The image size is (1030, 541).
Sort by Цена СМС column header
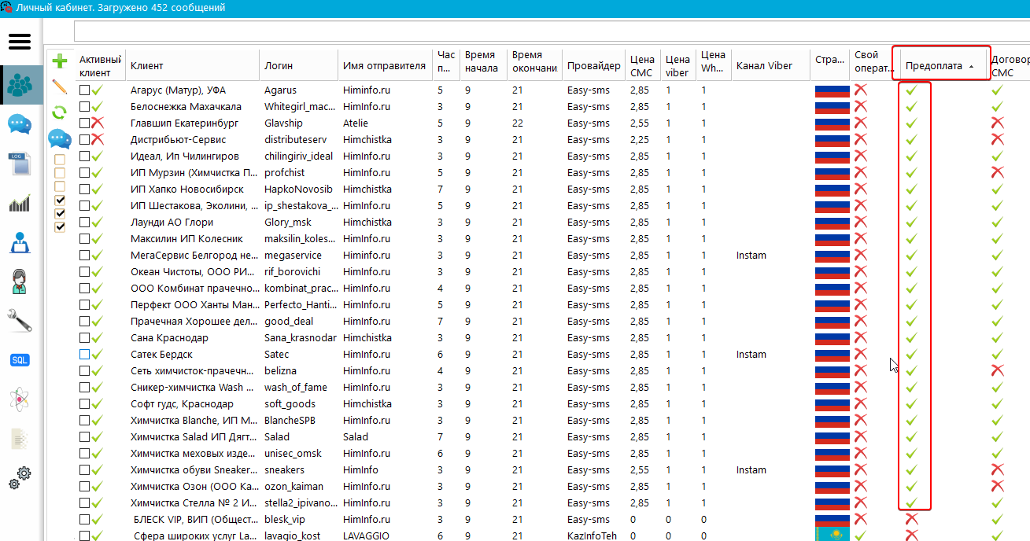pyautogui.click(x=643, y=65)
